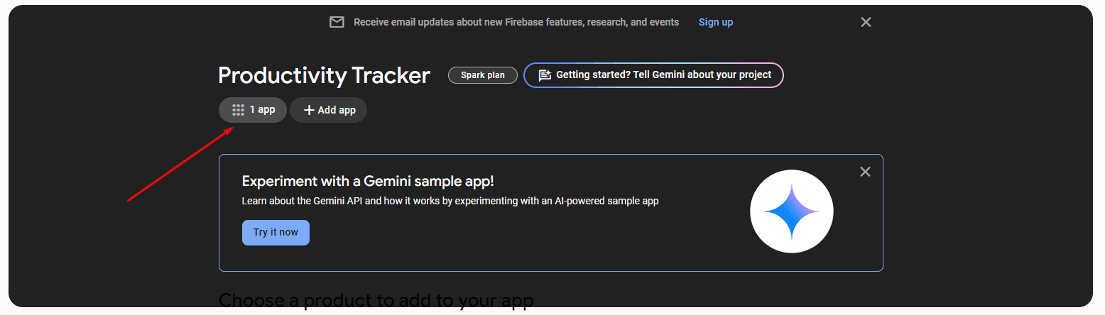Click the Gemini sparkle-note icon in the Getting started button

click(545, 75)
